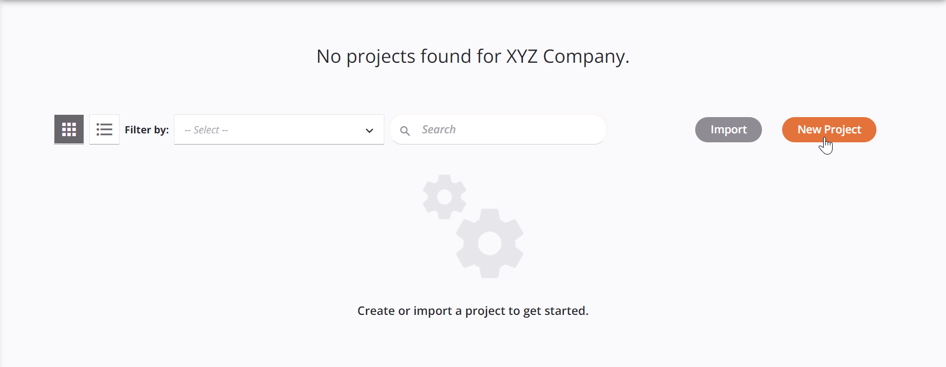
Task: Click the 'Create or import a project' text
Action: click(473, 310)
